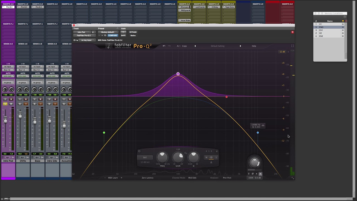Click the global bypass icon under output knob
The height and width of the screenshot is (201, 357).
[249, 174]
